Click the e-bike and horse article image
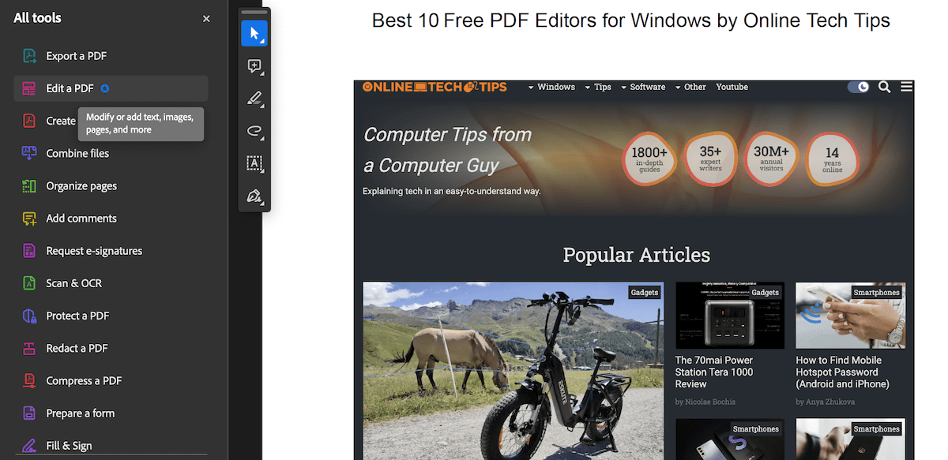Screen dimensions: 948x460 [513, 371]
